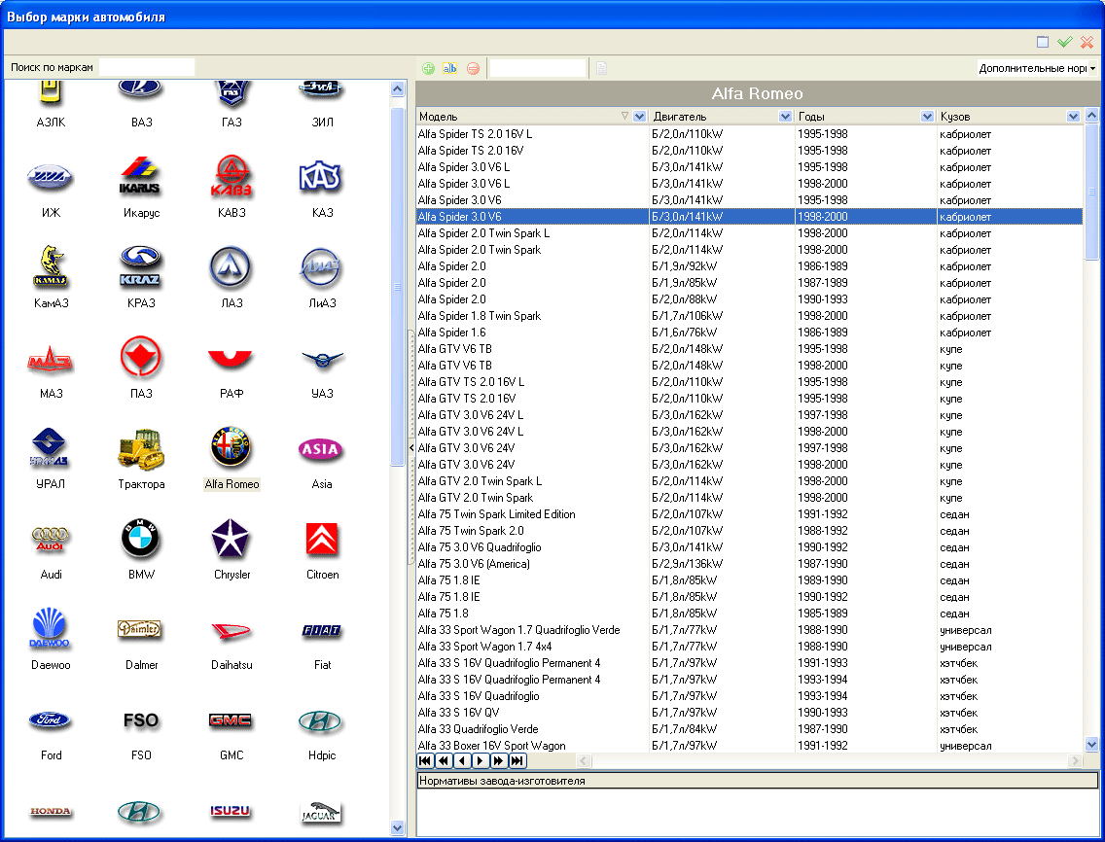Click the rename (ab) toolbar icon
1105x842 pixels.
(x=449, y=68)
